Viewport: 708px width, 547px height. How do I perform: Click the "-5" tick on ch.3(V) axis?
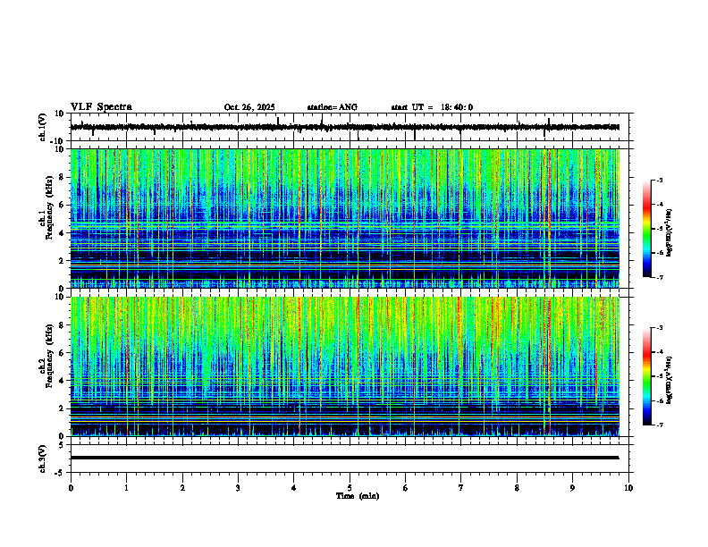point(60,473)
